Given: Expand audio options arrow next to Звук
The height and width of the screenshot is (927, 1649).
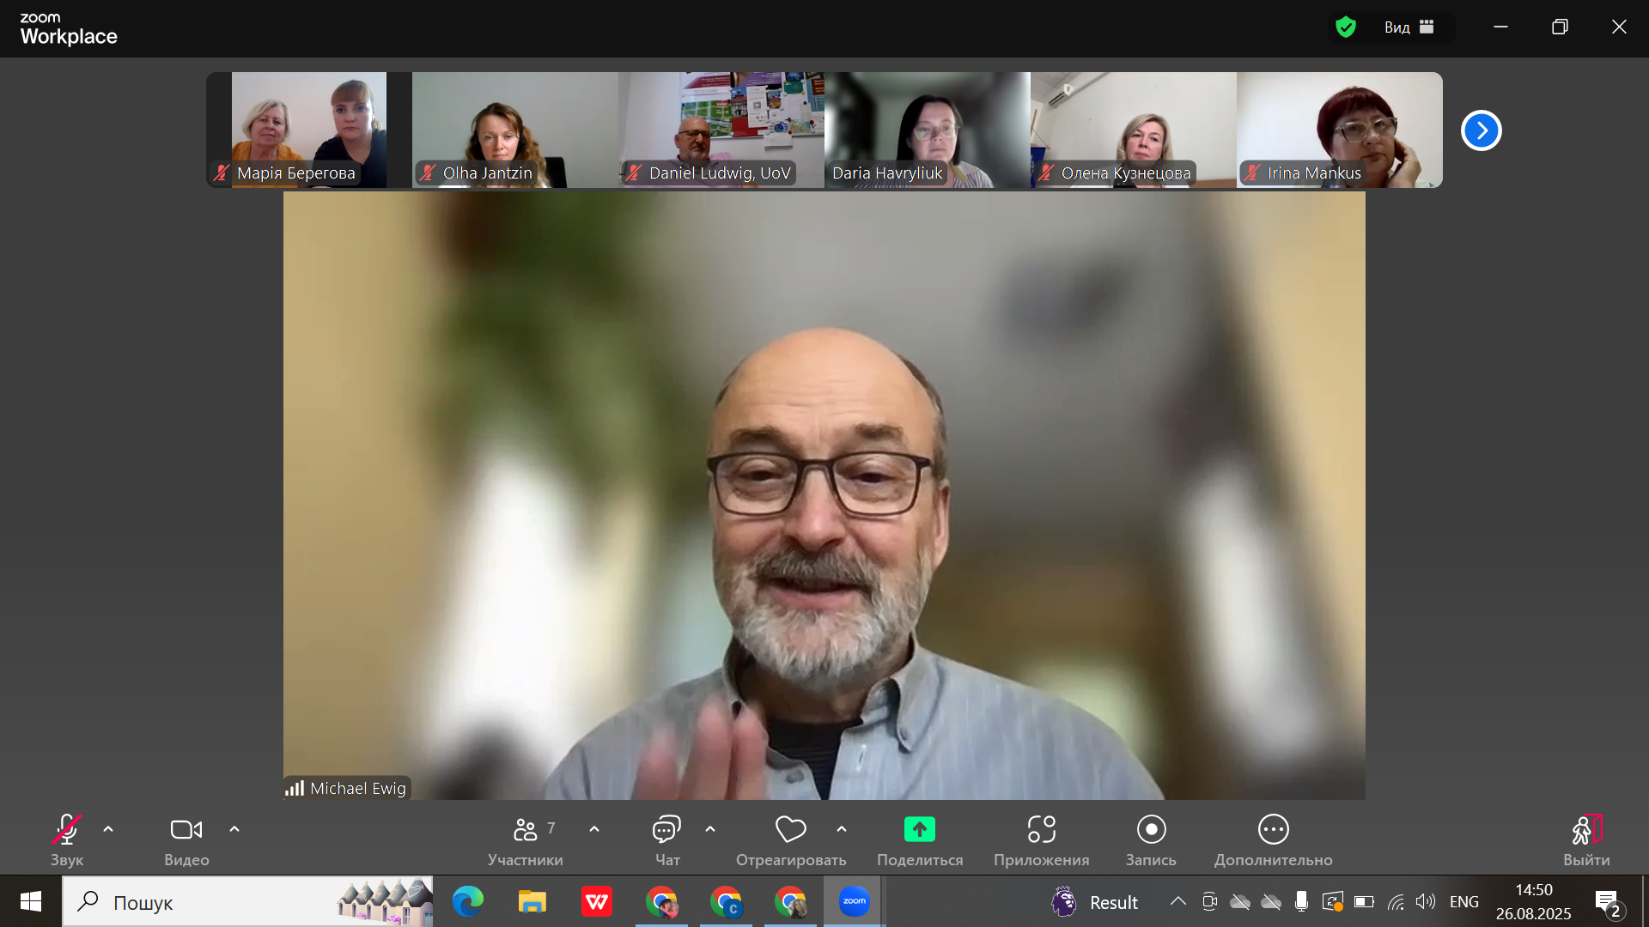Looking at the screenshot, I should [x=108, y=829].
